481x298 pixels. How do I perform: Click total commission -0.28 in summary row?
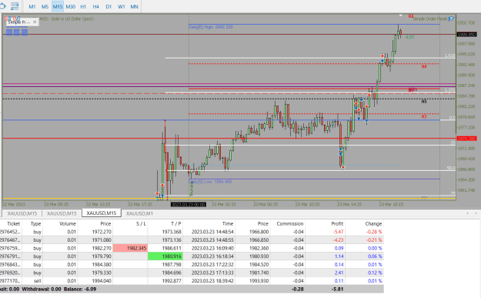tap(297, 289)
